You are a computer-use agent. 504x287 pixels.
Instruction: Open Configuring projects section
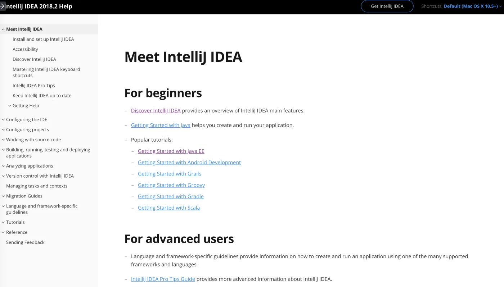[x=27, y=130]
